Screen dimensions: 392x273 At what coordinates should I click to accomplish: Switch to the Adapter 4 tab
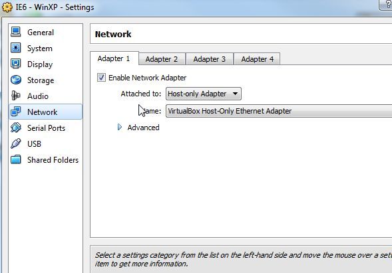coord(257,59)
